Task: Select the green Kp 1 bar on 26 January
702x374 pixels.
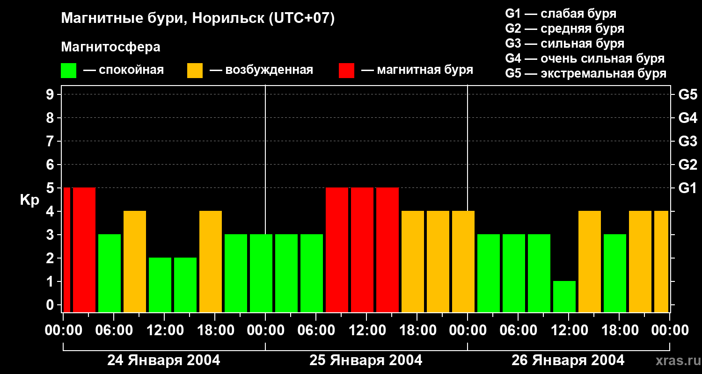Action: tap(564, 296)
